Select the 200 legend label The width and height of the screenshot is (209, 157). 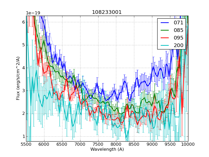pos(178,45)
